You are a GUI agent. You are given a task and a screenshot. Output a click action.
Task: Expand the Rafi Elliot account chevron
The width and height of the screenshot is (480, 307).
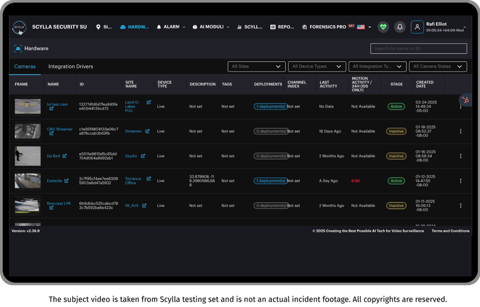[x=465, y=27]
